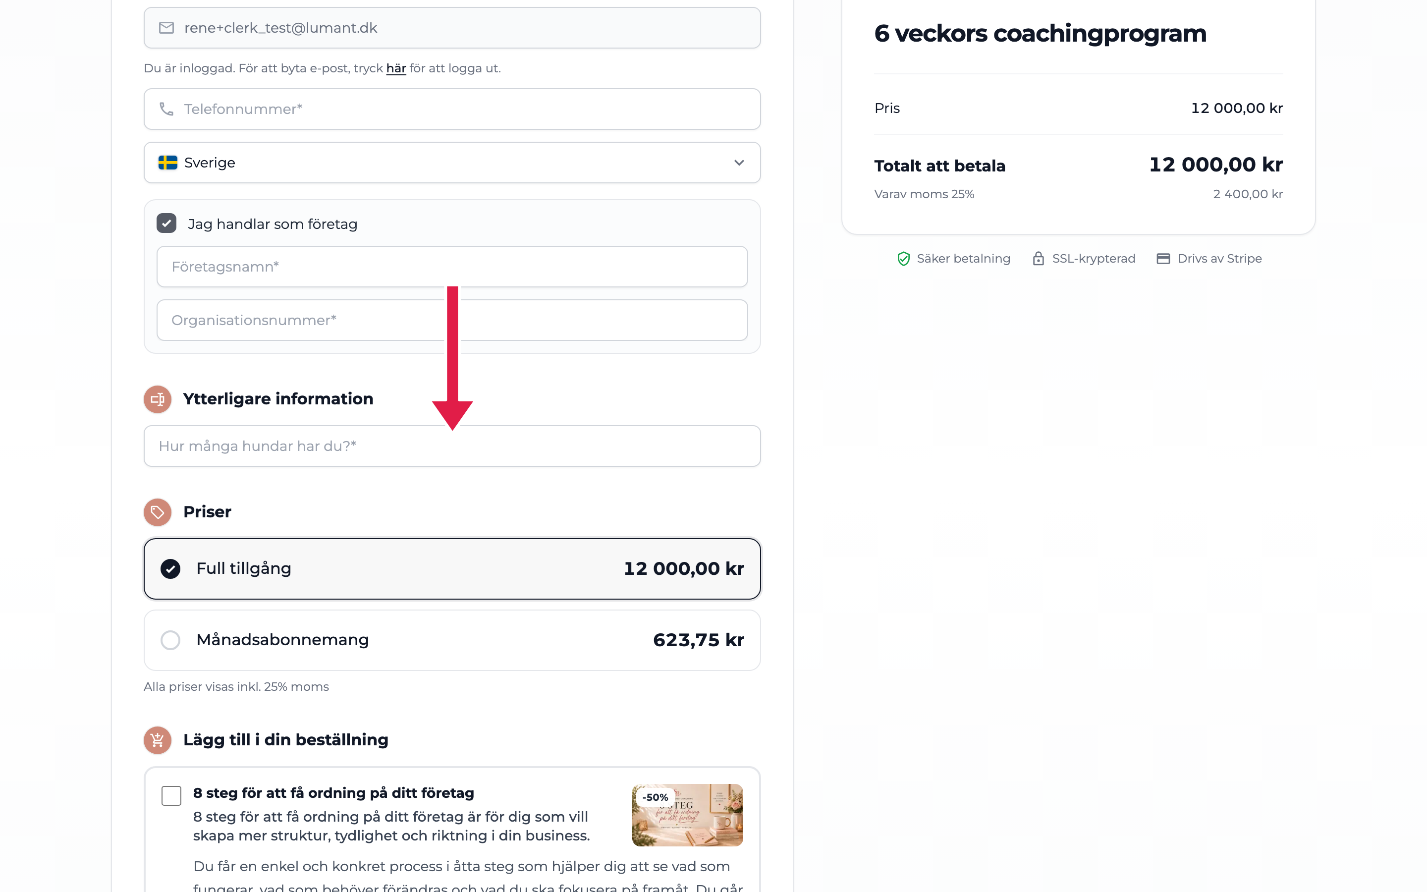Click the envelope icon in email field
Image resolution: width=1427 pixels, height=892 pixels.
[x=166, y=28]
